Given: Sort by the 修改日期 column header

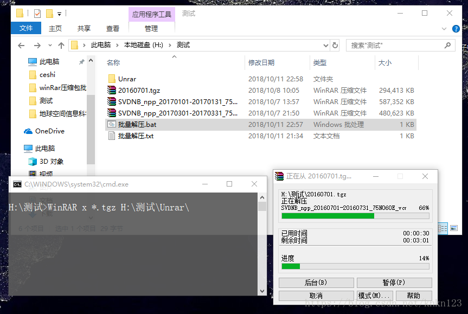Looking at the screenshot, I should (261, 63).
